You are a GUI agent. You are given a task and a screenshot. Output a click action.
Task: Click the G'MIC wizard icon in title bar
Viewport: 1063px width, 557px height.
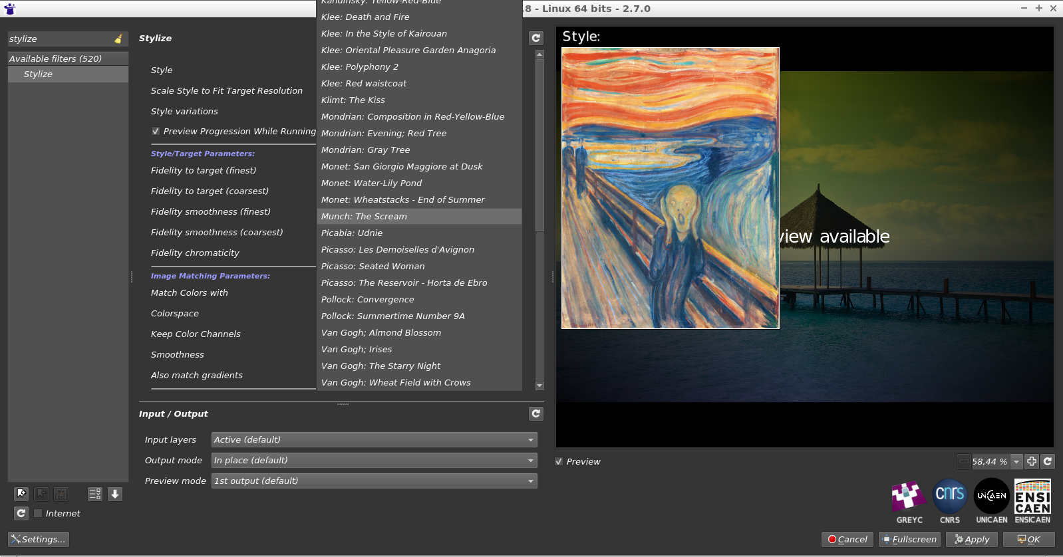coord(10,9)
